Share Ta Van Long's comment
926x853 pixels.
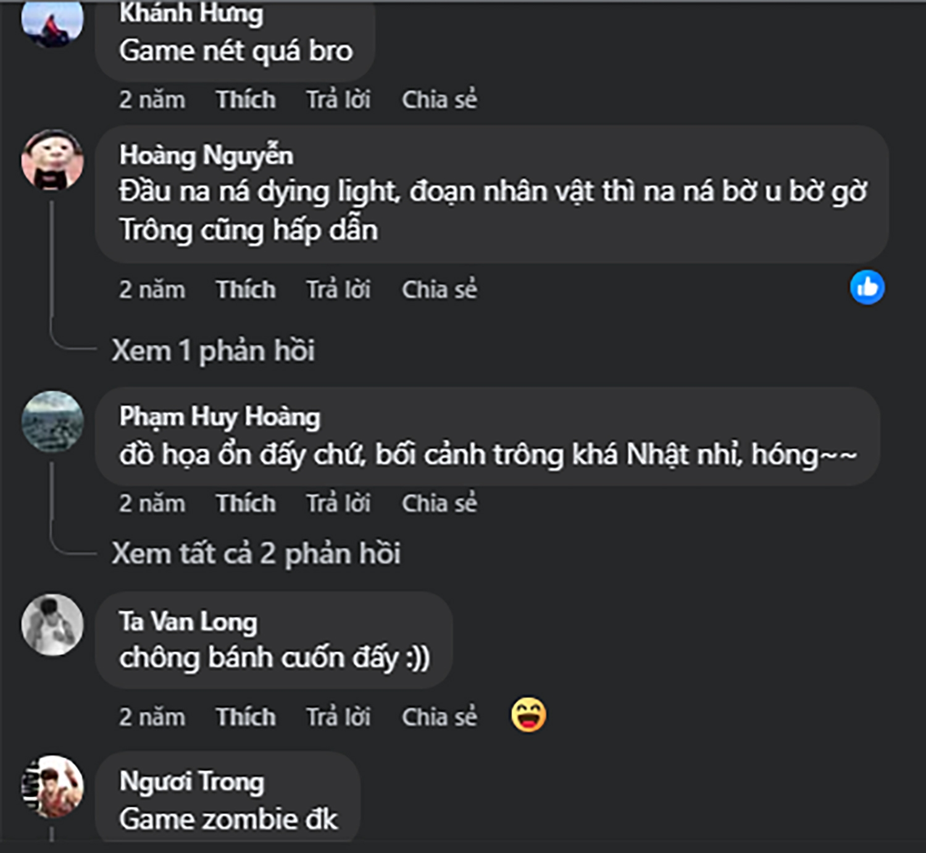coord(439,717)
